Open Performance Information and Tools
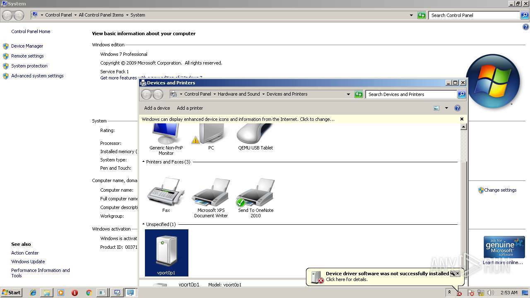This screenshot has width=530, height=298. coord(41,273)
